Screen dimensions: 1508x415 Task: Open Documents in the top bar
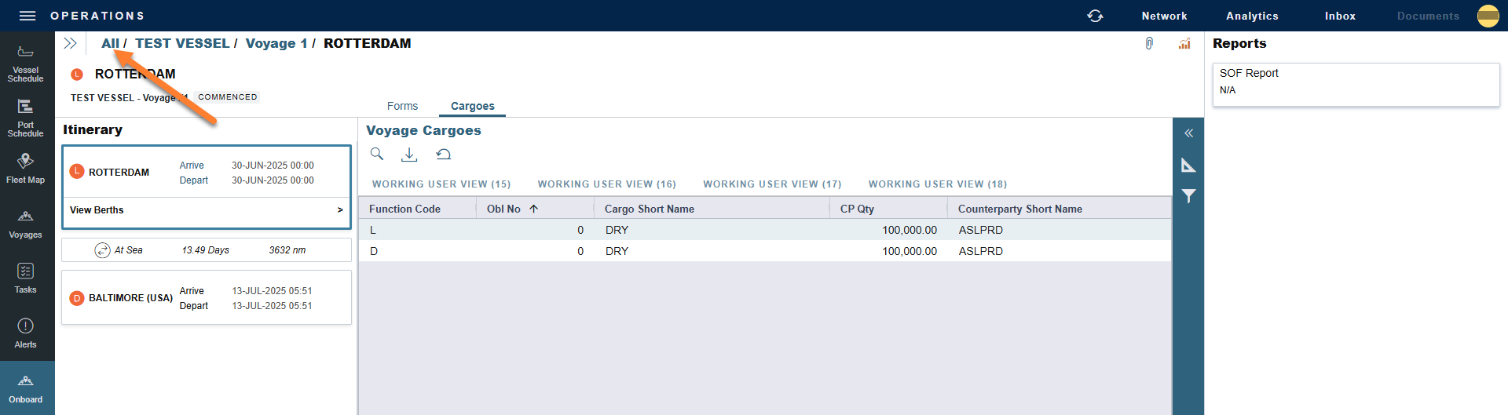coord(1428,16)
